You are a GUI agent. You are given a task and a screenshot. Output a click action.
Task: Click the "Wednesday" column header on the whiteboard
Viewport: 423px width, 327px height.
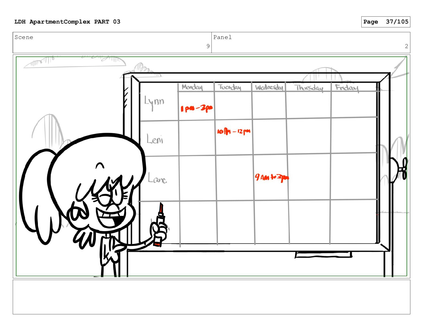[x=269, y=87]
